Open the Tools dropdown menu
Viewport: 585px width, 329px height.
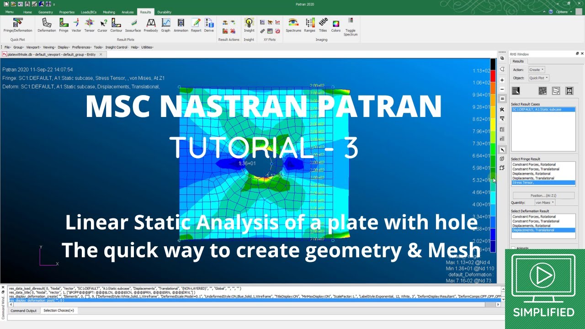(99, 47)
